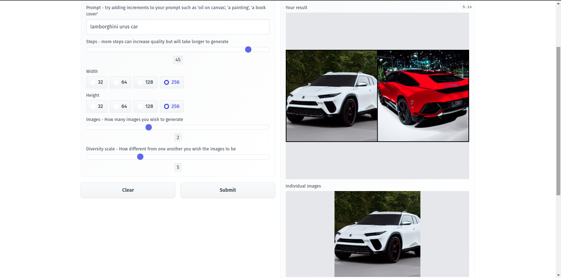Image resolution: width=561 pixels, height=278 pixels.
Task: Click 'Steps - more steps' description label
Action: (x=157, y=42)
